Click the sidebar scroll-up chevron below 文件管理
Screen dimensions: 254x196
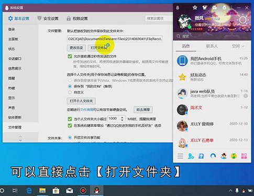click(x=20, y=136)
